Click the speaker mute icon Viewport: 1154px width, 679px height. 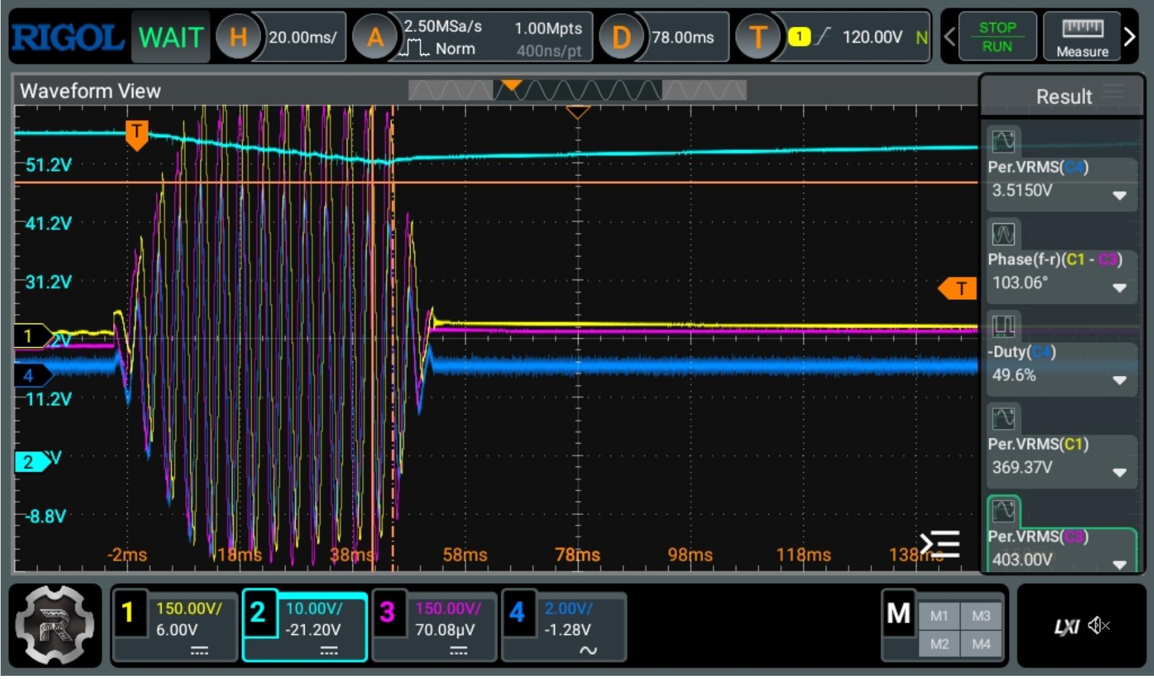coord(1099,626)
